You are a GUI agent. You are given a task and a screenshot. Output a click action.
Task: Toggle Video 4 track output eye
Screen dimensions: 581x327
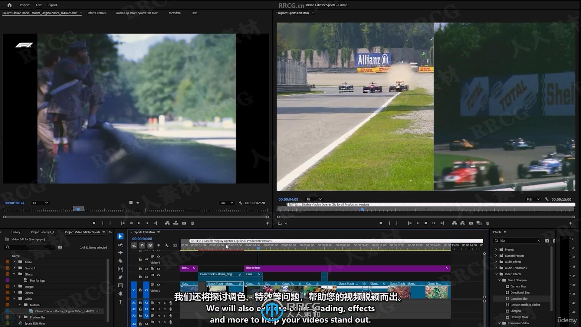(158, 256)
